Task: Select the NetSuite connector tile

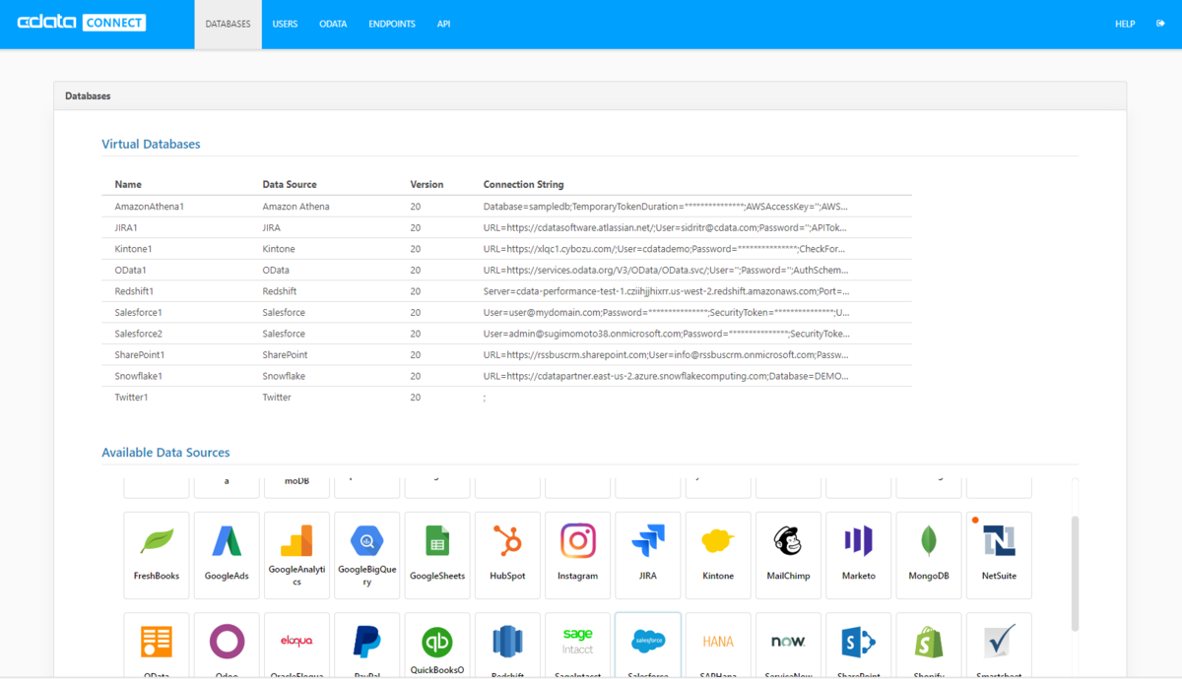Action: (x=999, y=555)
